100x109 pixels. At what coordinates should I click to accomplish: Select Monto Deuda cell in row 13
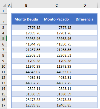point(26,83)
